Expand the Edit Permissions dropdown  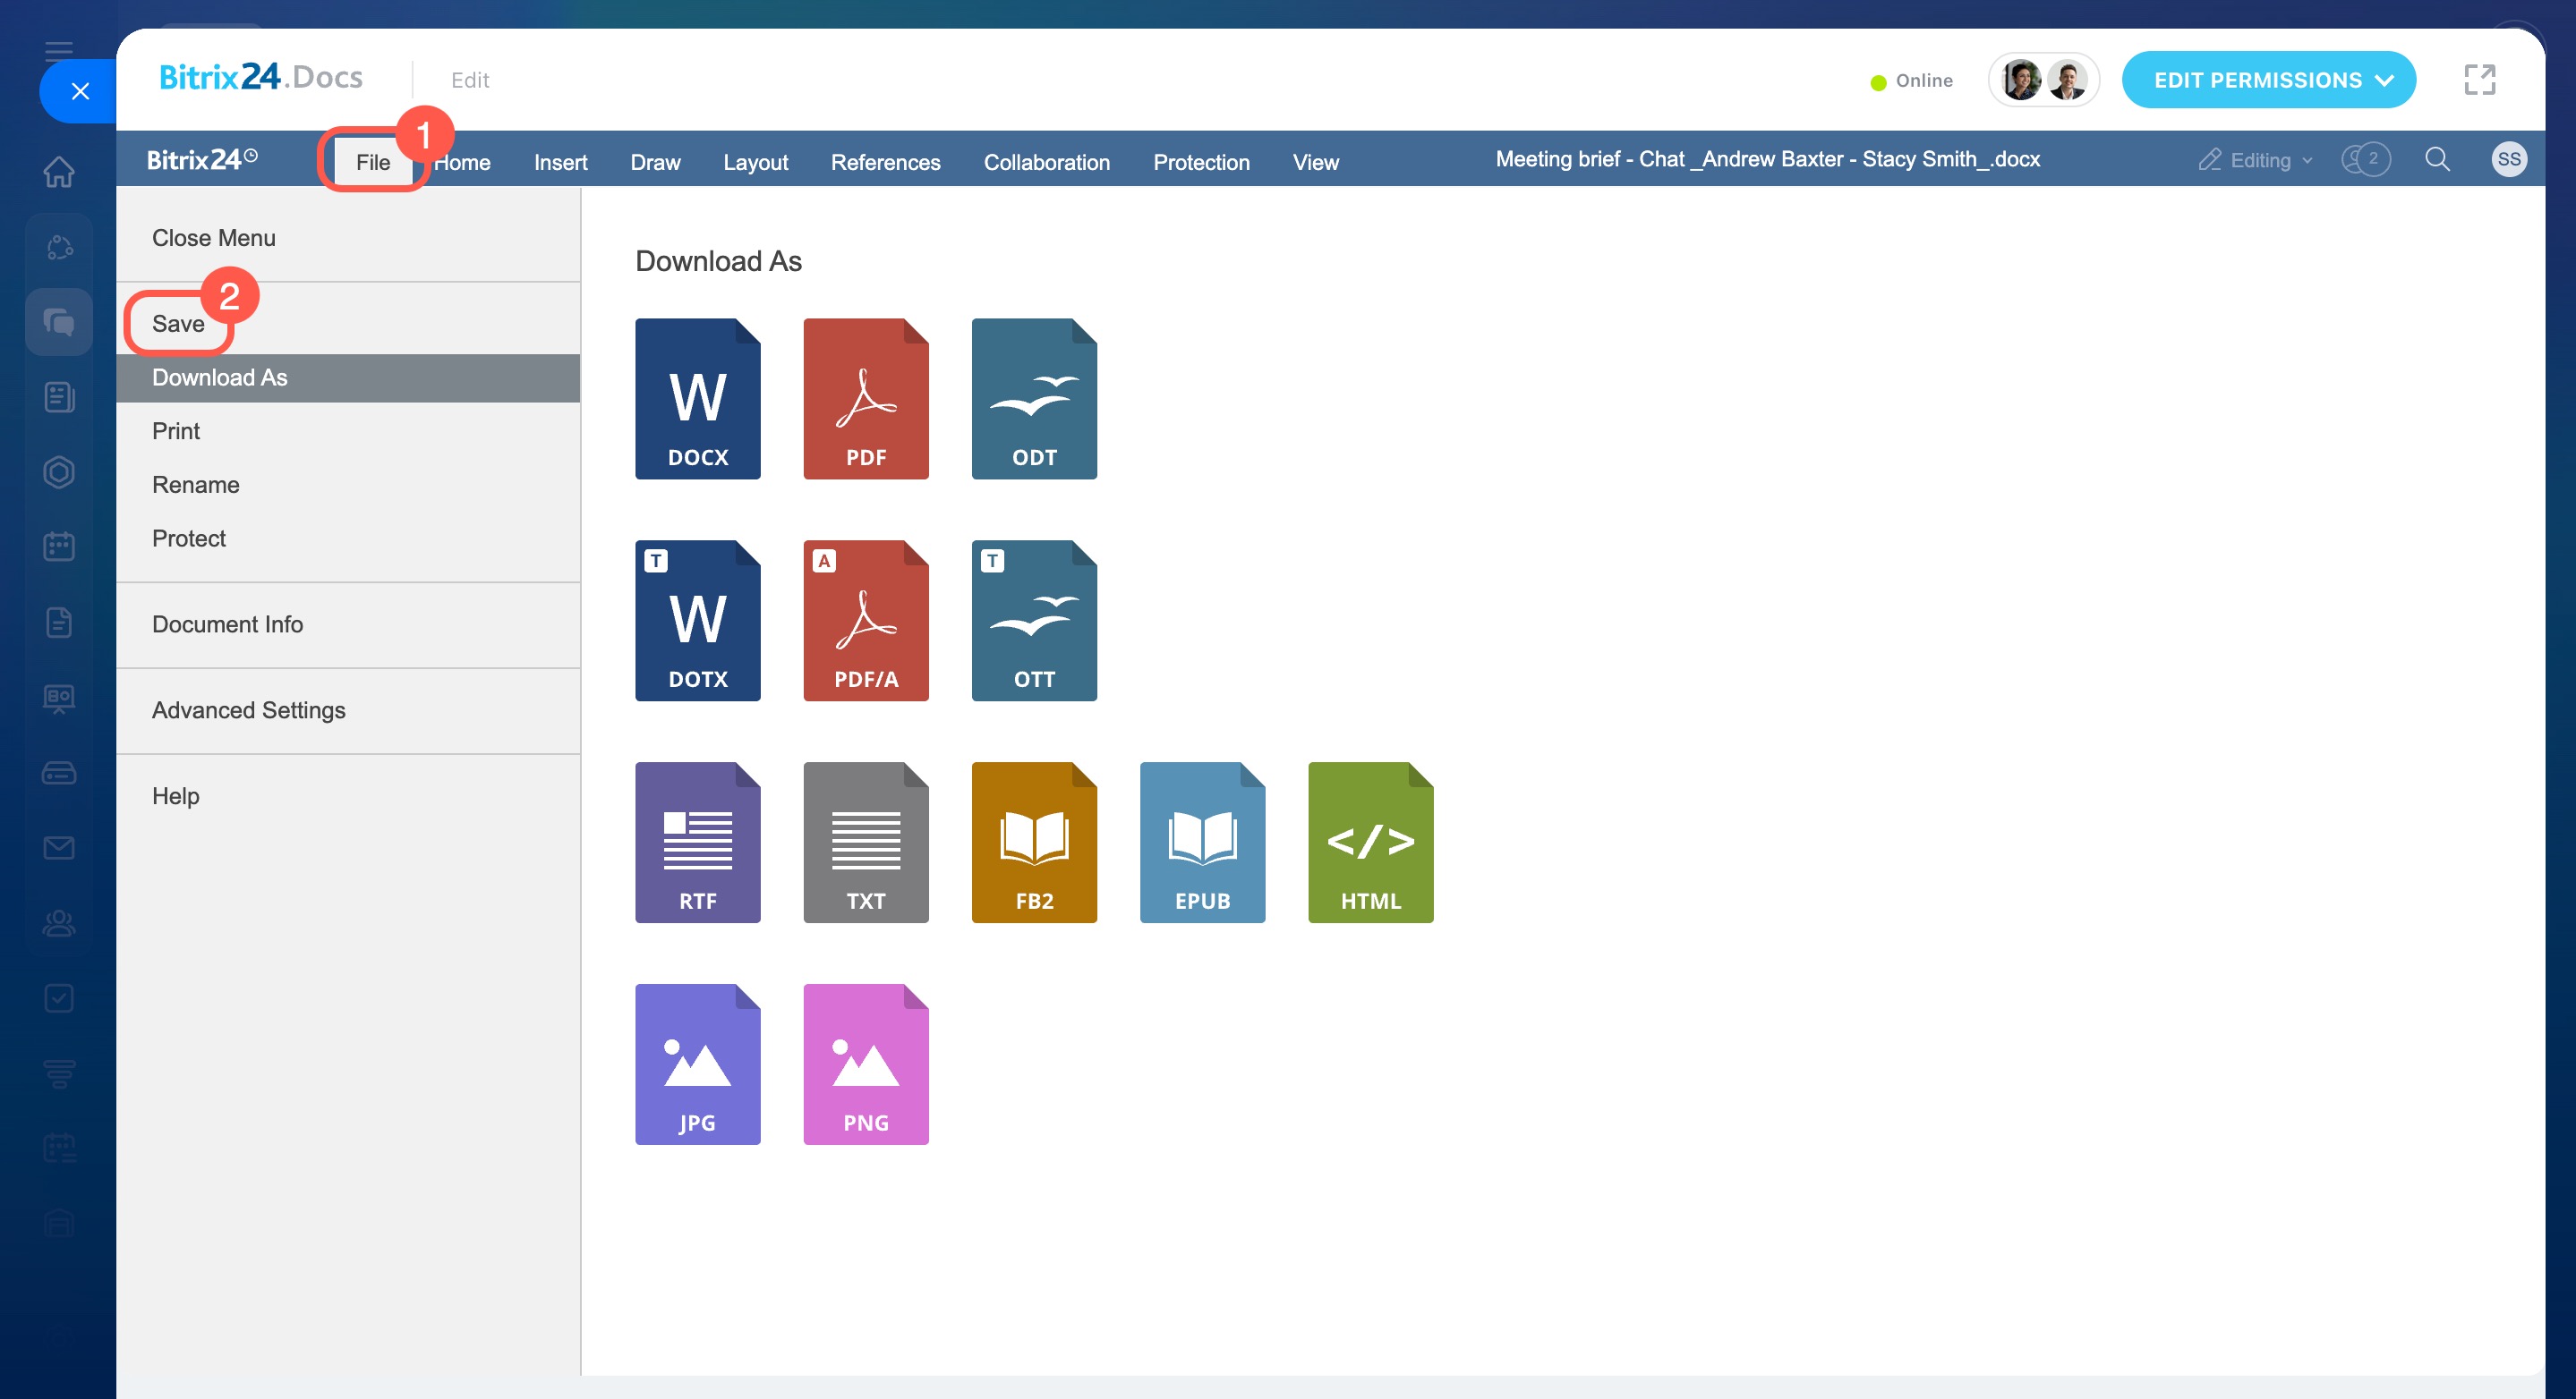point(2268,80)
